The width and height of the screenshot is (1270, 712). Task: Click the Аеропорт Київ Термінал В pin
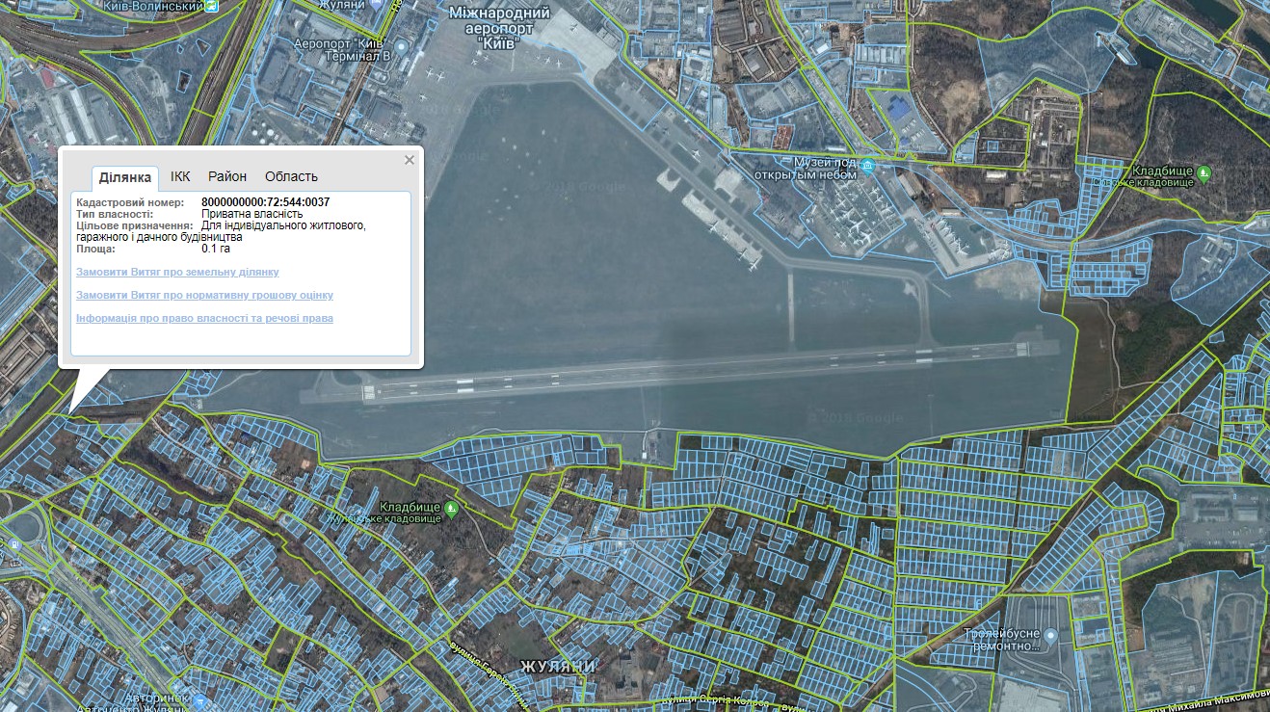tap(400, 48)
